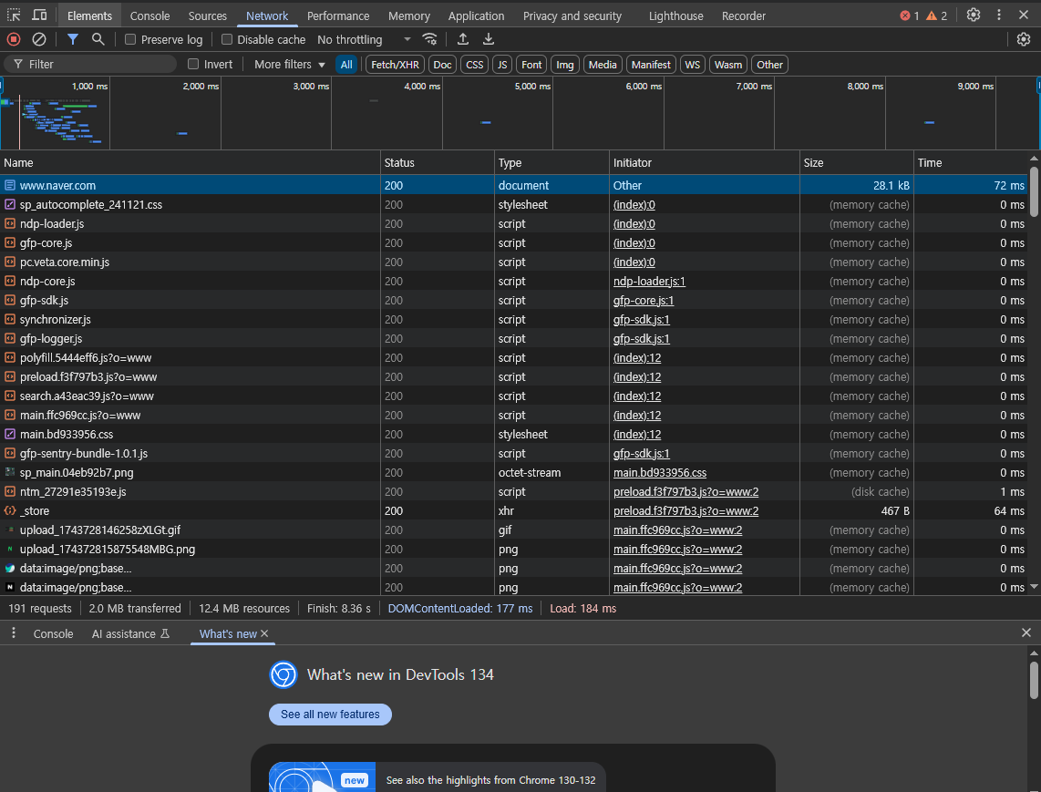Open Network settings gear in toolbar

[1024, 39]
